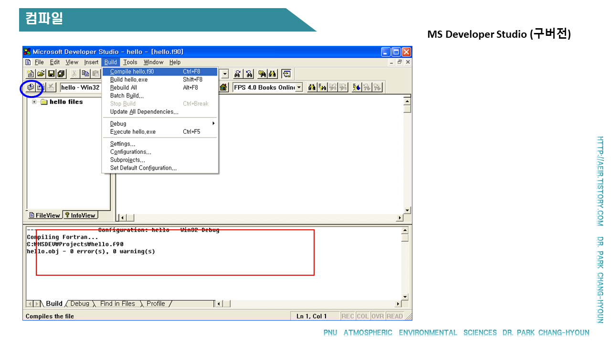Expand the hello files tree node
This screenshot has height=344, width=611.
(x=34, y=102)
